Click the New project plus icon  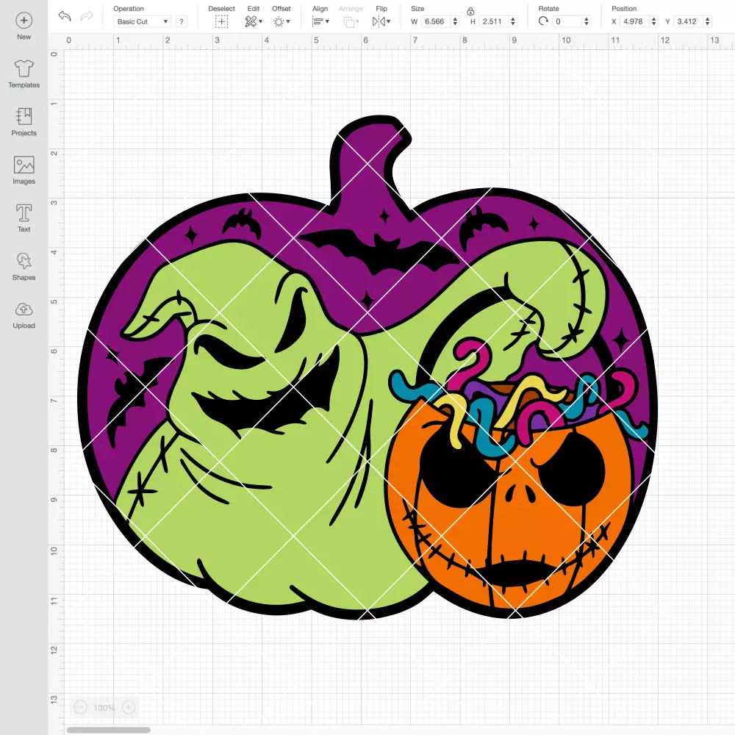[24, 20]
